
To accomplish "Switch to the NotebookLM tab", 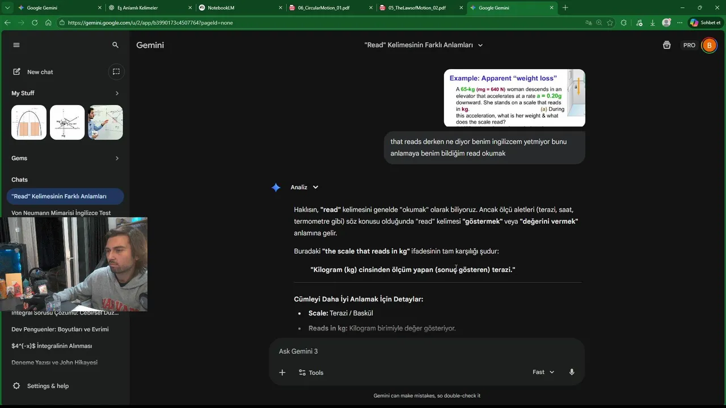I will pos(240,8).
